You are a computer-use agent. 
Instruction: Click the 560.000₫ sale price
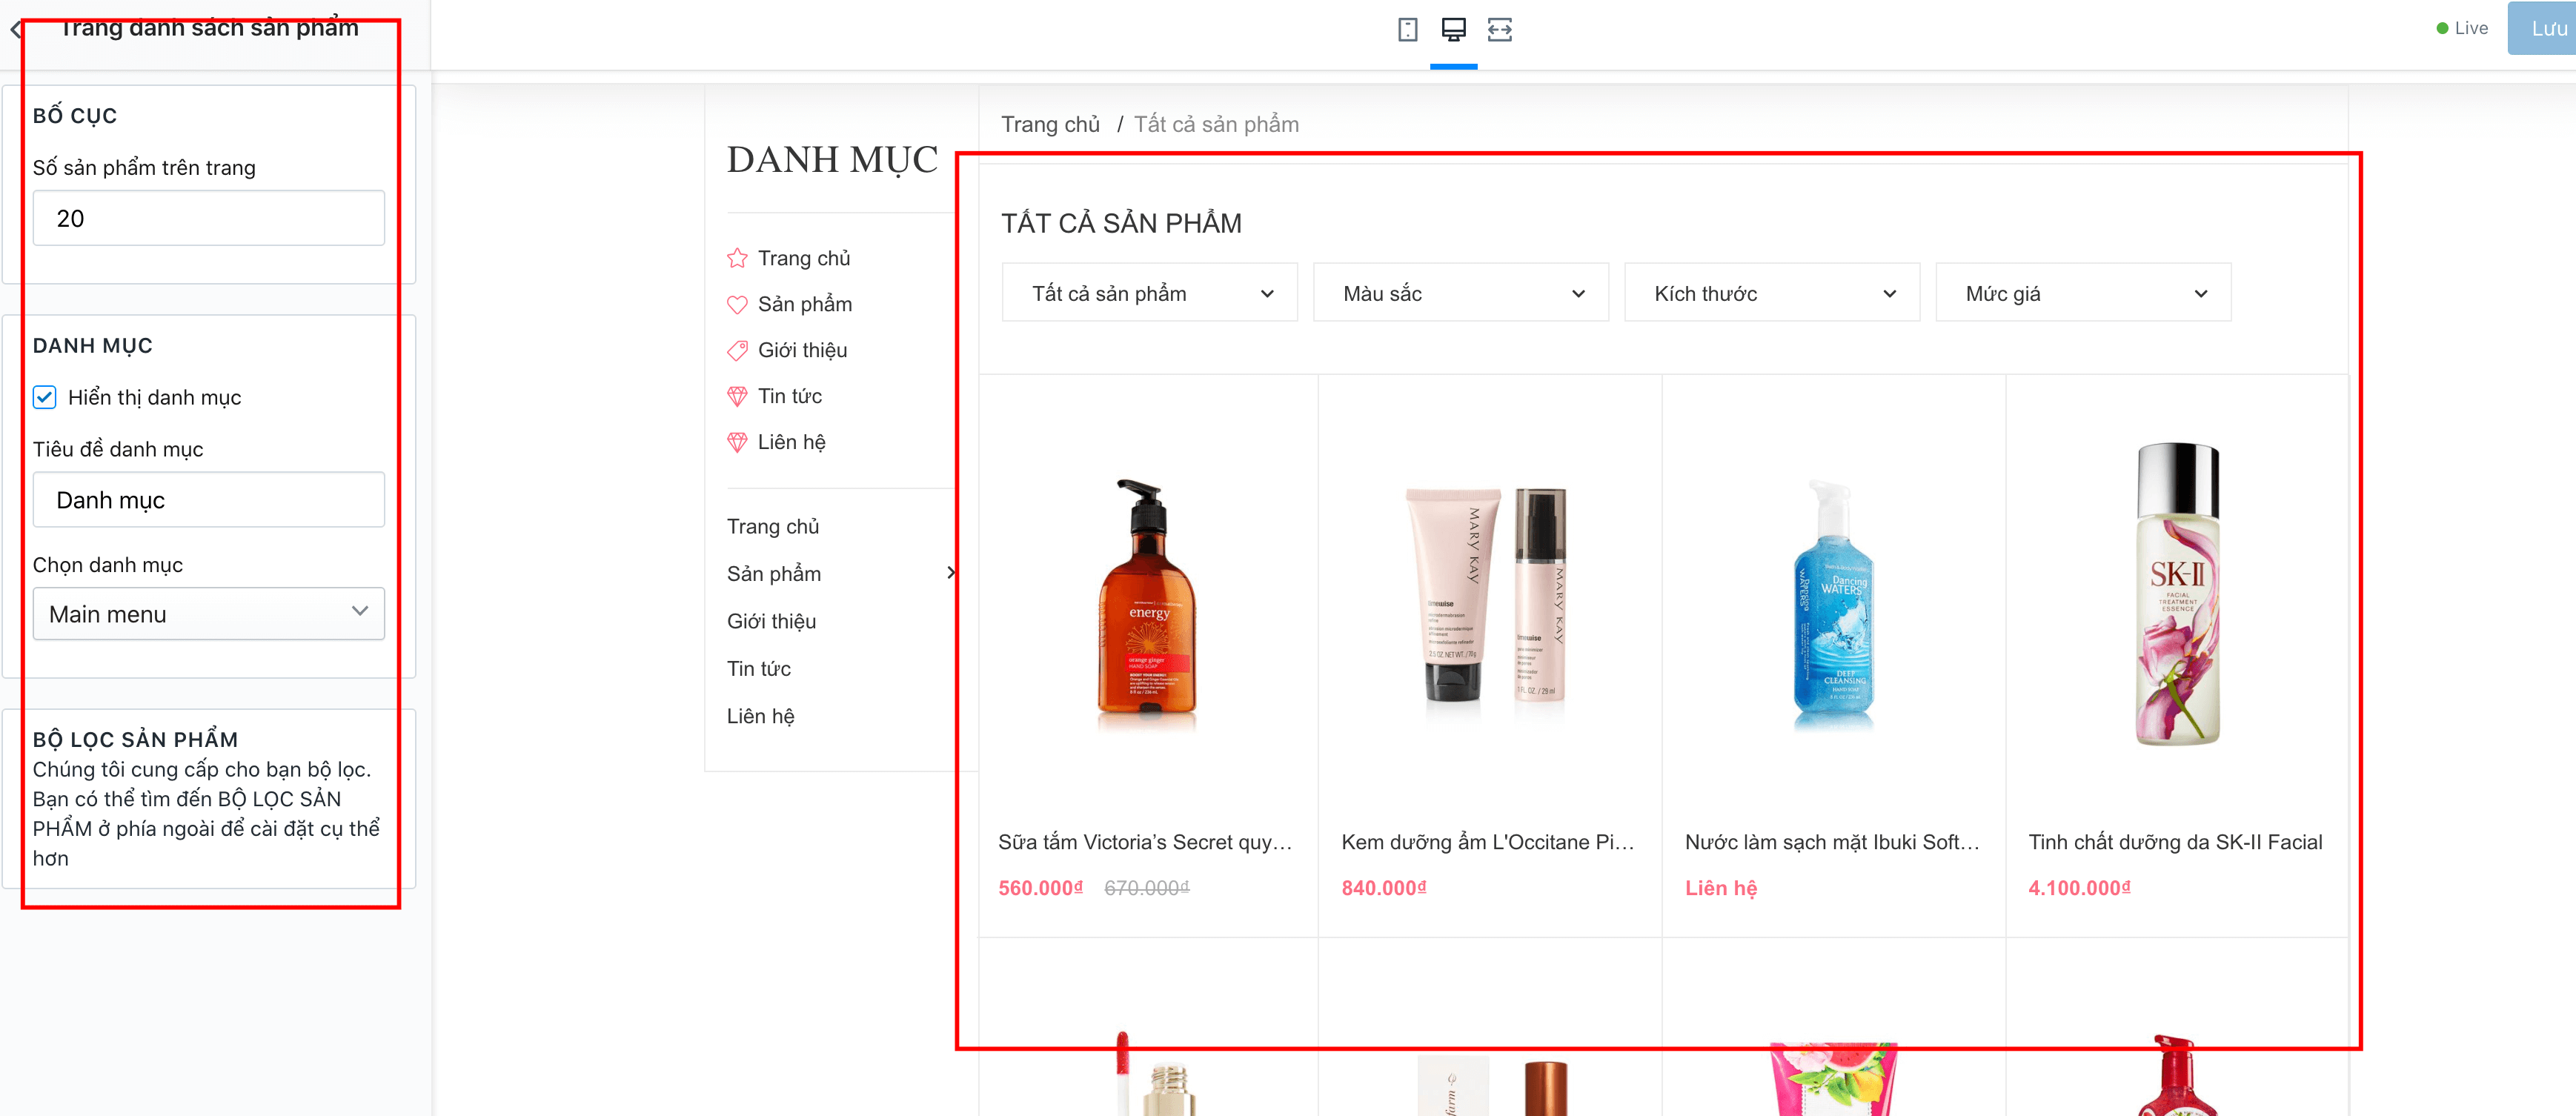click(1040, 888)
